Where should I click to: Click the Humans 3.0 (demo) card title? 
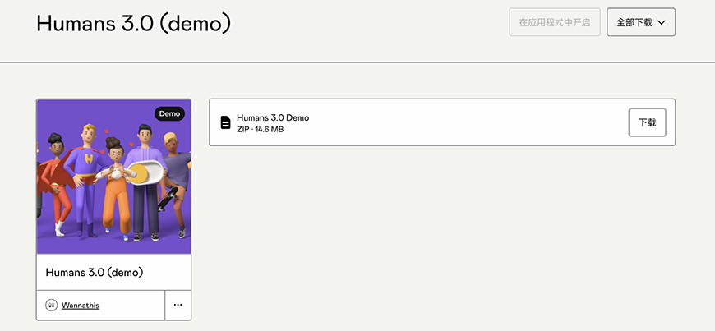pyautogui.click(x=95, y=272)
